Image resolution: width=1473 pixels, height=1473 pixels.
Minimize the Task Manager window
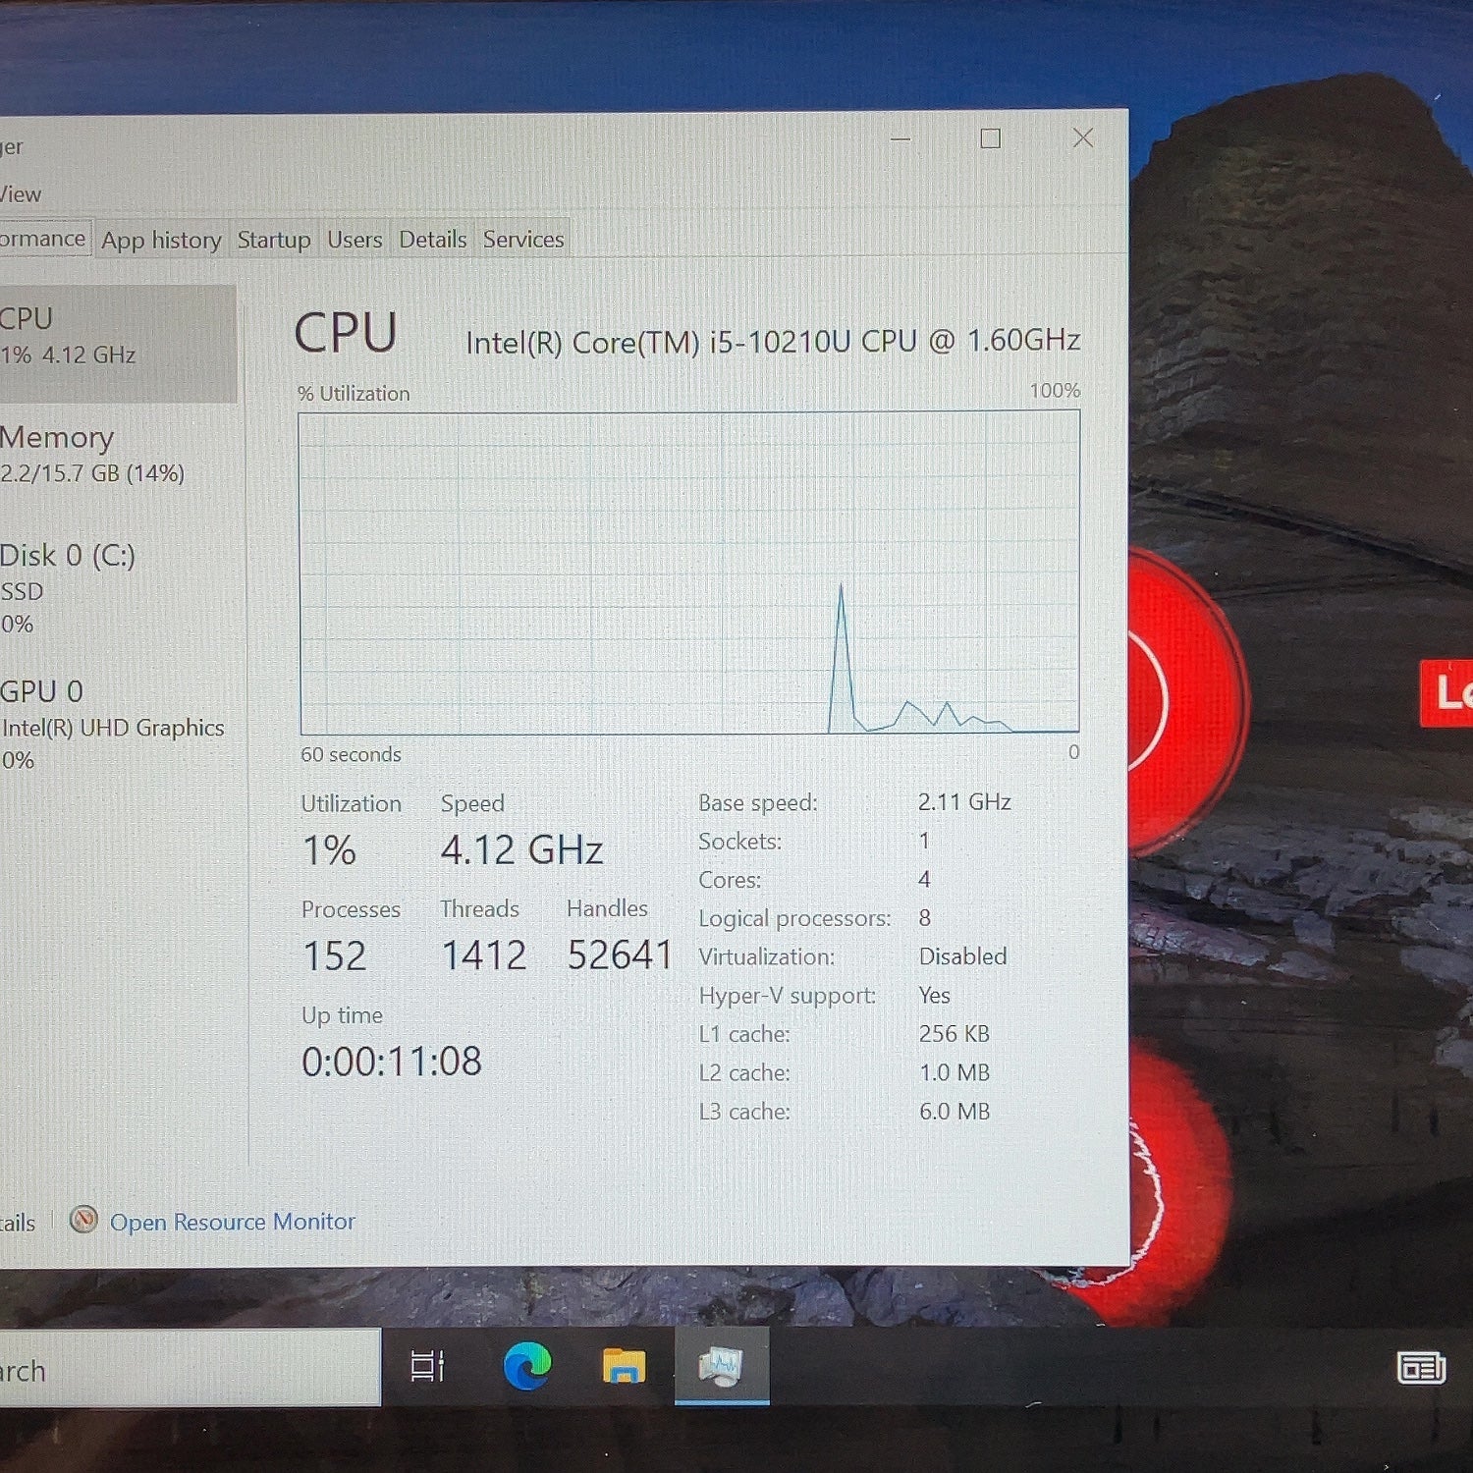coord(900,138)
